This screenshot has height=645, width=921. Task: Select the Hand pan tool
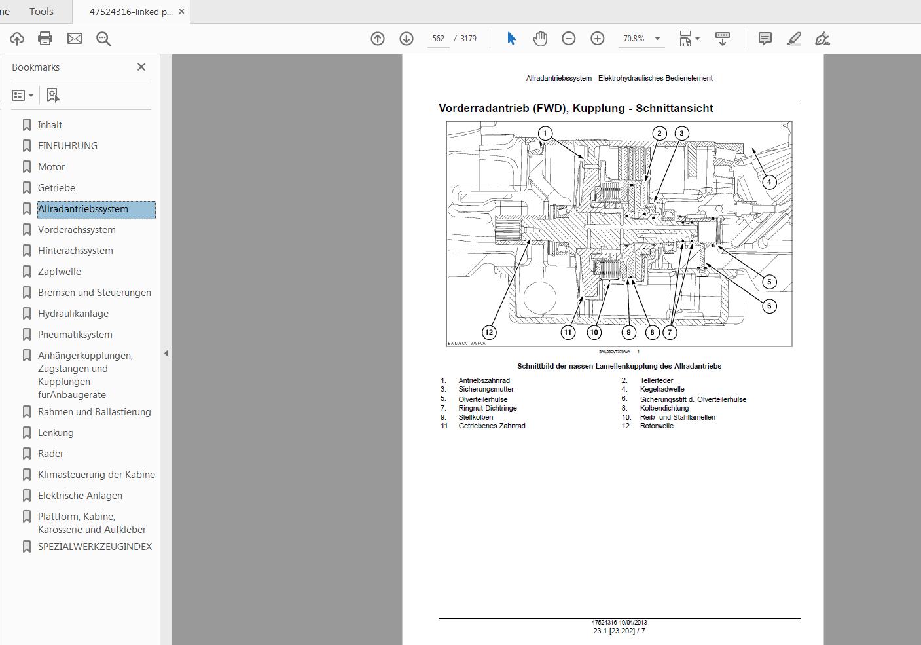[539, 39]
